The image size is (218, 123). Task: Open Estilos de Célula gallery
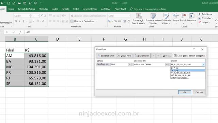[x=166, y=19]
